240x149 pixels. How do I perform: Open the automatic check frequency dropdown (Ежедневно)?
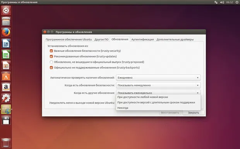coord(158,78)
